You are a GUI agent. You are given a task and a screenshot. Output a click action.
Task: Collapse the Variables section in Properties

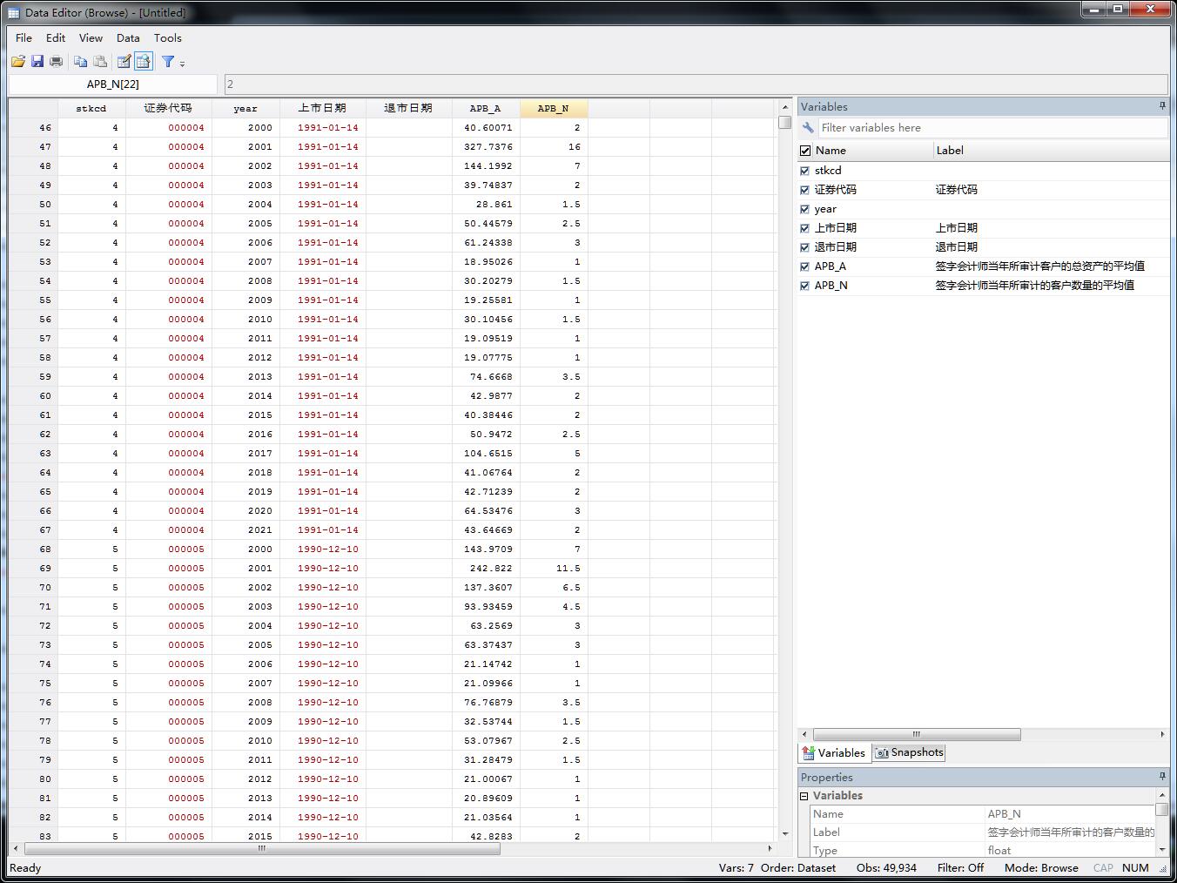(804, 796)
